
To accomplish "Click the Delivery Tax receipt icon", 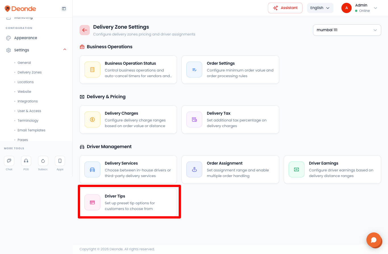I will (x=194, y=119).
